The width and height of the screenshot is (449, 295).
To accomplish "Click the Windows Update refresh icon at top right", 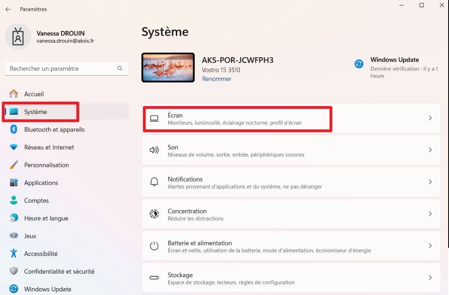I will tap(359, 64).
